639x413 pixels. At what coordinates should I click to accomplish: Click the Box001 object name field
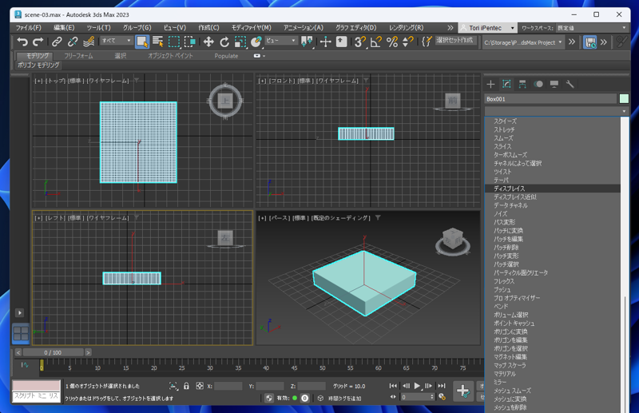(550, 99)
